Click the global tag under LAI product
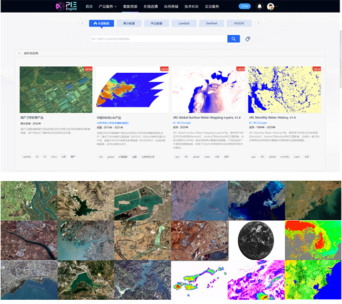 click(110, 157)
